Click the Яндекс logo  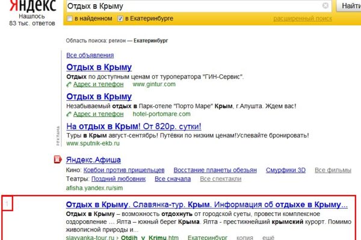click(33, 5)
